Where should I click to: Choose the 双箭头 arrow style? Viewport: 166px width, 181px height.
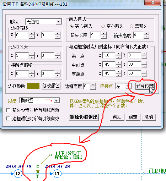[x=131, y=26]
